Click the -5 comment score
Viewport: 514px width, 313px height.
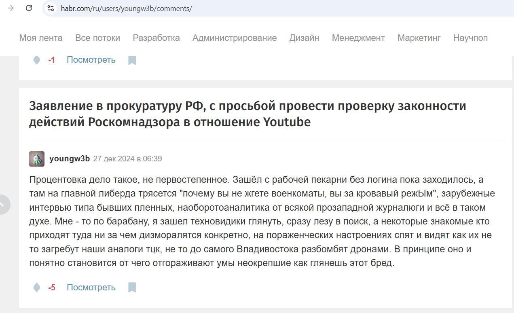click(51, 288)
